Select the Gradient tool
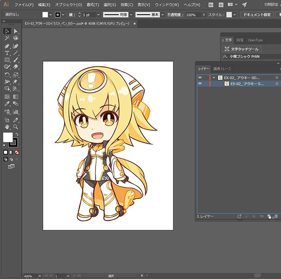This screenshot has width=281, height=279. [x=15, y=97]
